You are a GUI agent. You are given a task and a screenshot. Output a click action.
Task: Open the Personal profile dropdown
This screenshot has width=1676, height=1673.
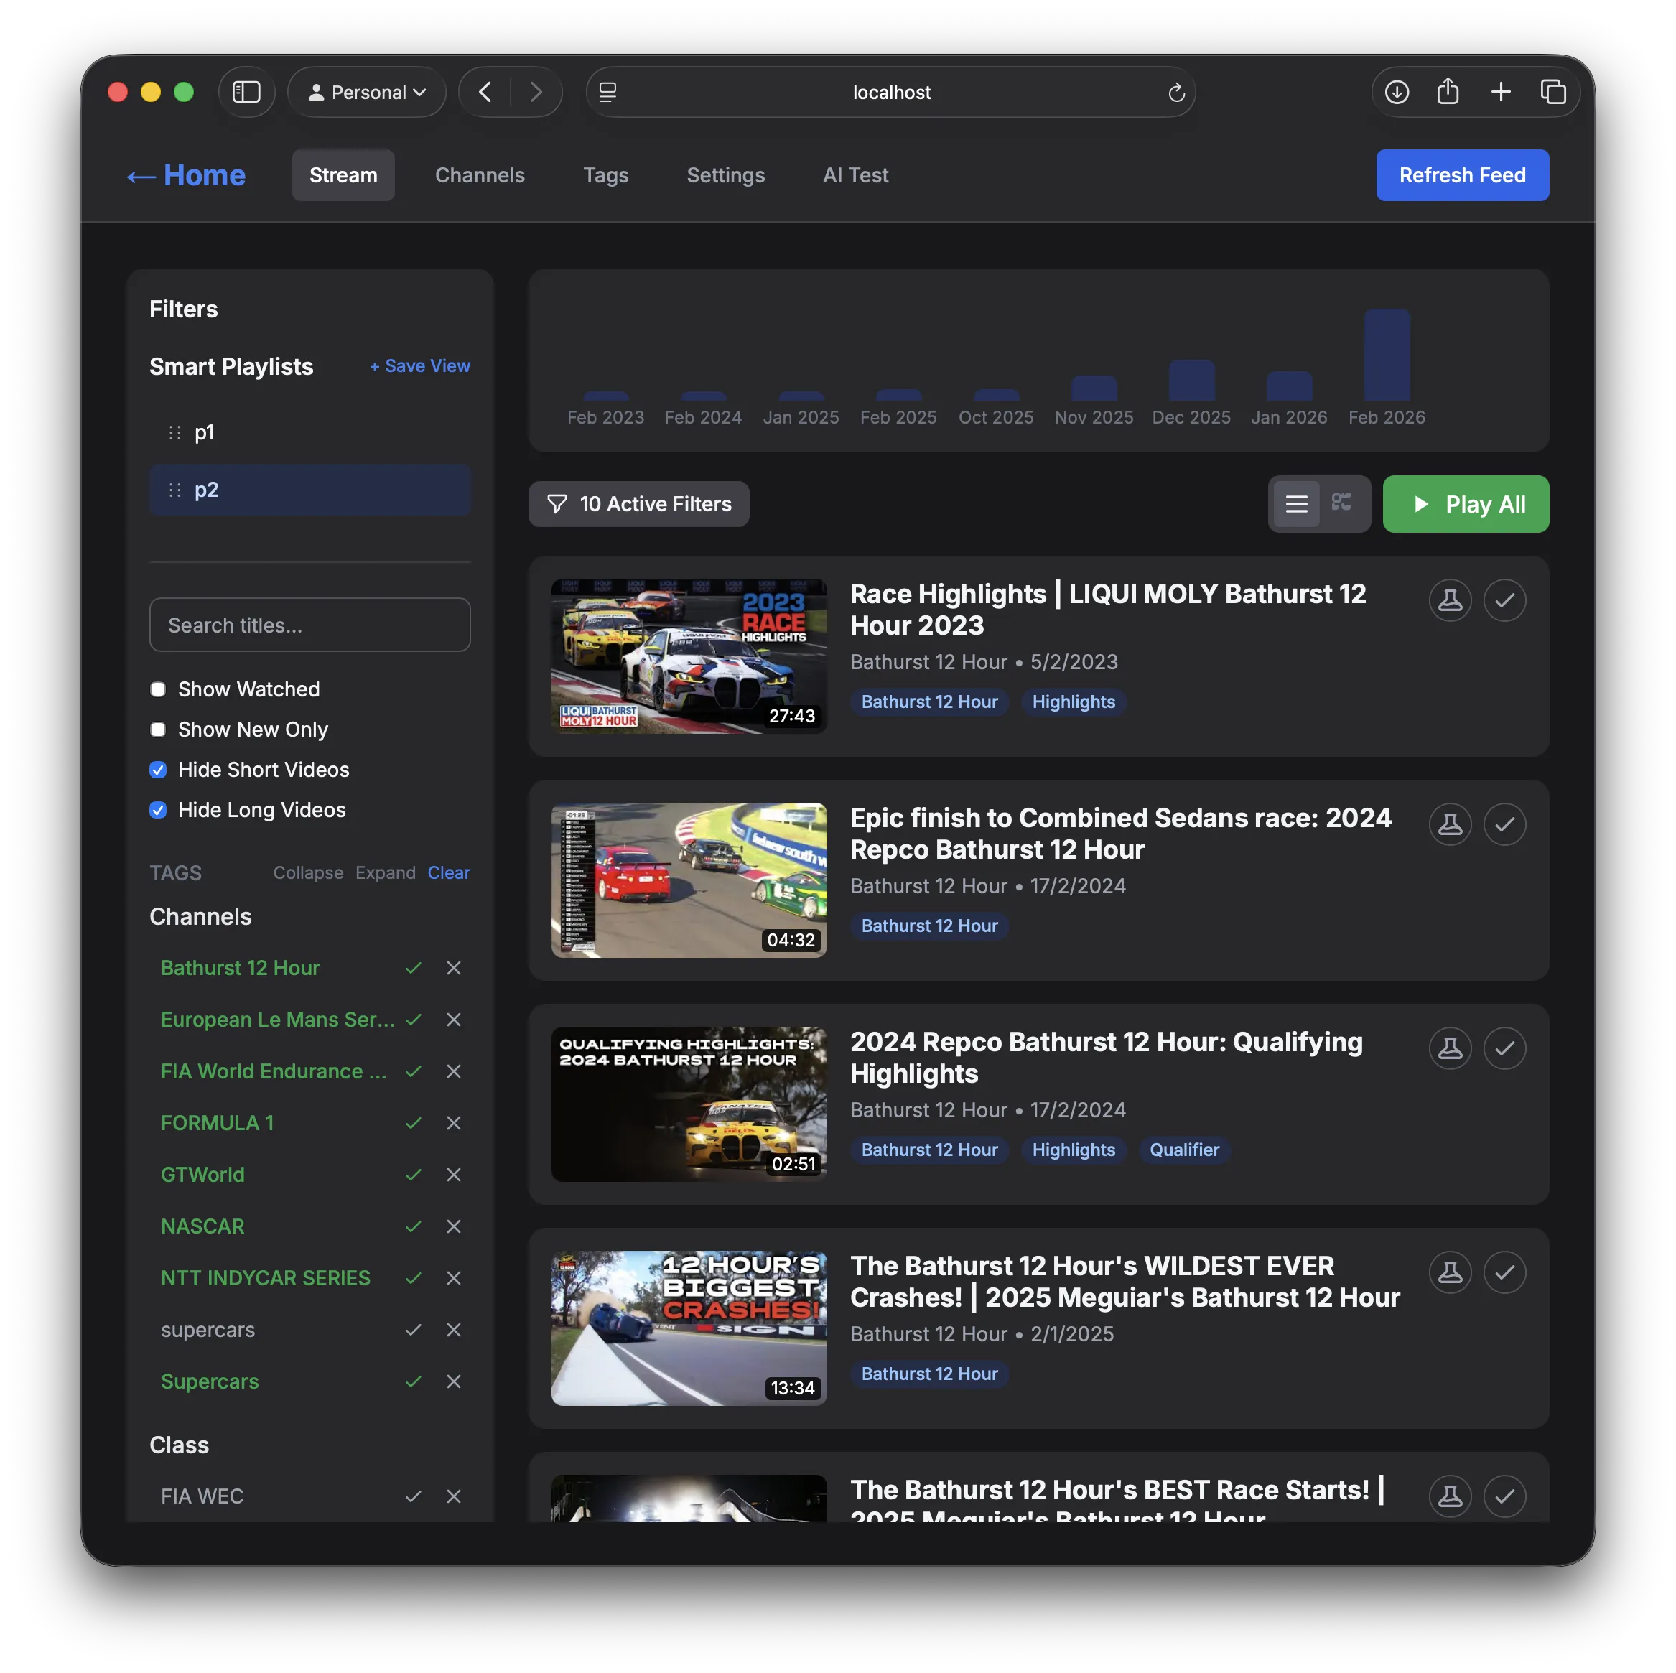point(367,92)
